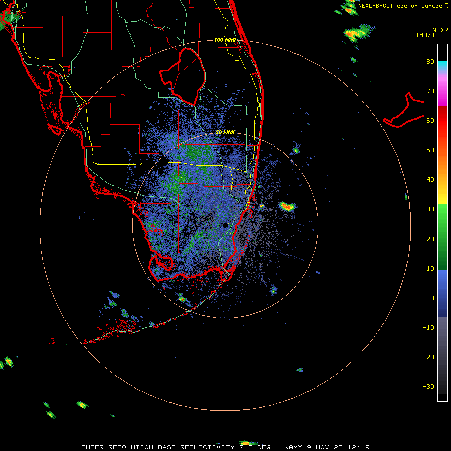Screen dimensions: 451x451
Task: Select the -20 value on the dBZ scale
Action: [x=428, y=357]
